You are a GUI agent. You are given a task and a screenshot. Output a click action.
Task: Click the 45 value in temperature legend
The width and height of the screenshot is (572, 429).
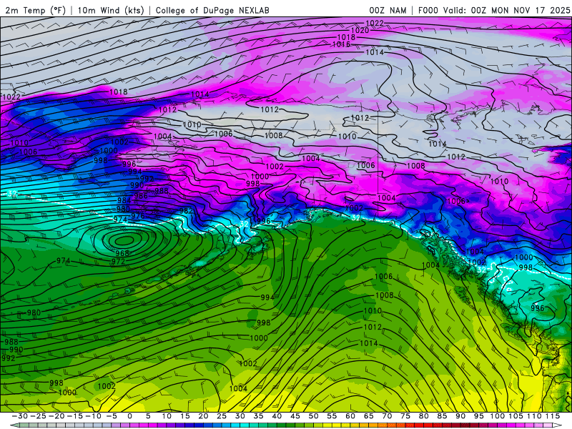[295, 416]
